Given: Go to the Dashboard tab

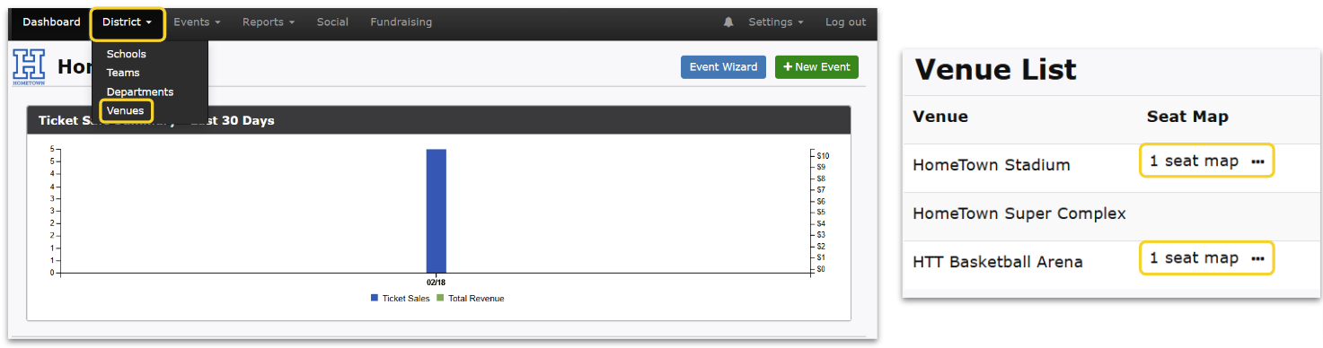Looking at the screenshot, I should (51, 22).
